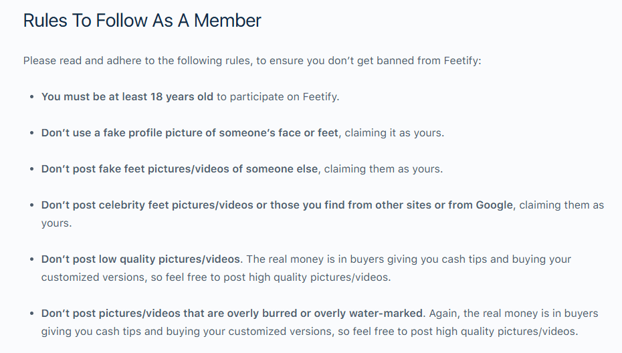The width and height of the screenshot is (622, 353).
Task: Click the word "Google" in the celebrity rule
Action: click(494, 205)
